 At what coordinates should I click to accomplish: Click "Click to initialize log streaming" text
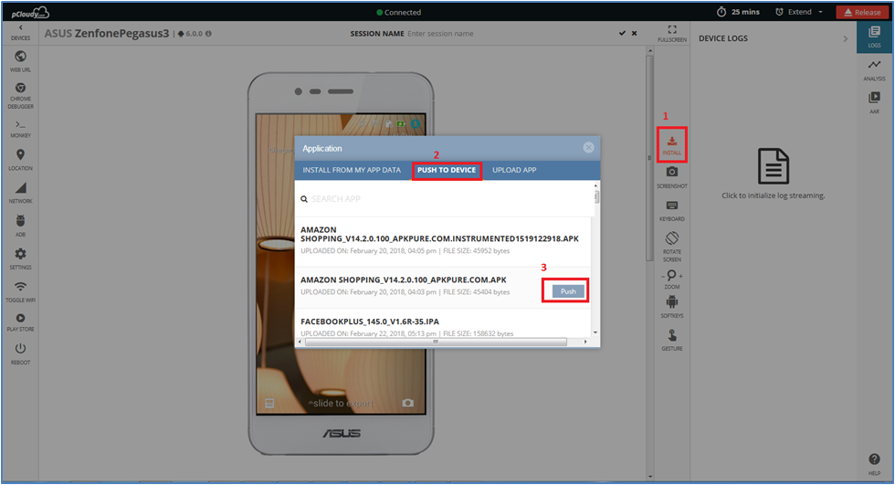point(774,195)
